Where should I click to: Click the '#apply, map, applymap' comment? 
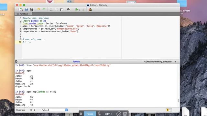pos(36,18)
